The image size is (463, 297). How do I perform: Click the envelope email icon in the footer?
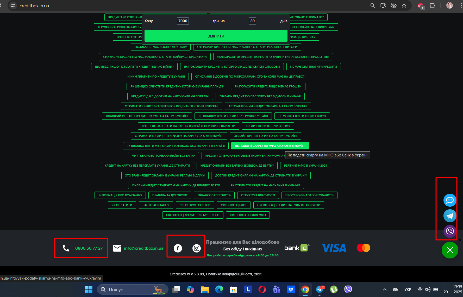[117, 248]
